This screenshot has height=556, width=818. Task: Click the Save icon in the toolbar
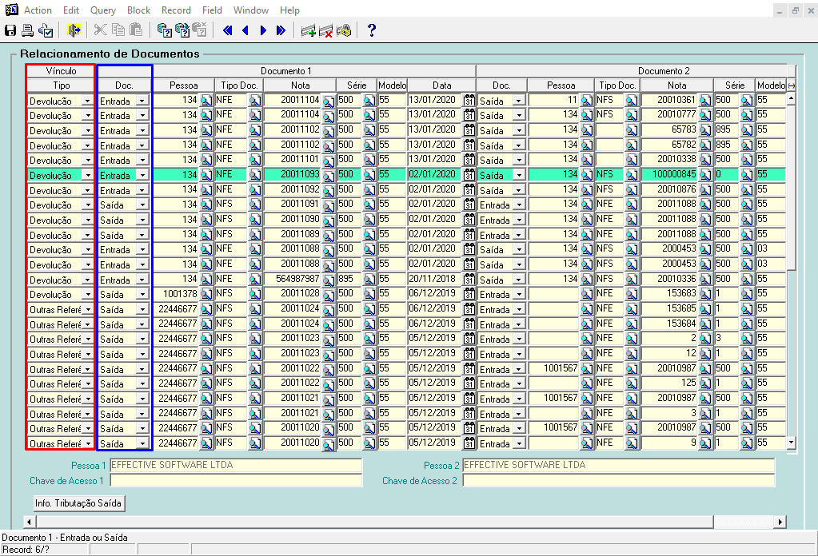click(10, 30)
